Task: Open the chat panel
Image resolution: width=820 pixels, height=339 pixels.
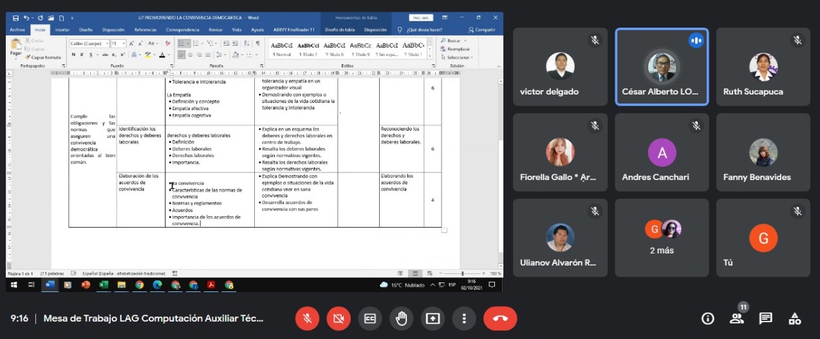Action: (x=765, y=318)
